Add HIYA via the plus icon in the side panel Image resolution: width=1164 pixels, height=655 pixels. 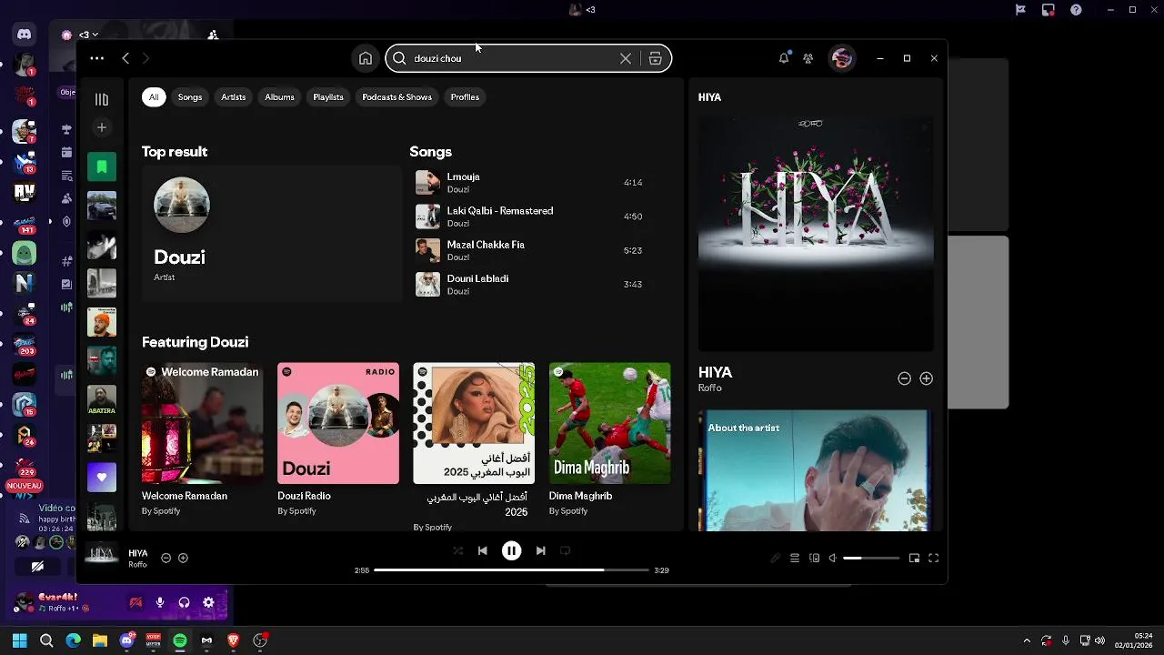pos(926,378)
